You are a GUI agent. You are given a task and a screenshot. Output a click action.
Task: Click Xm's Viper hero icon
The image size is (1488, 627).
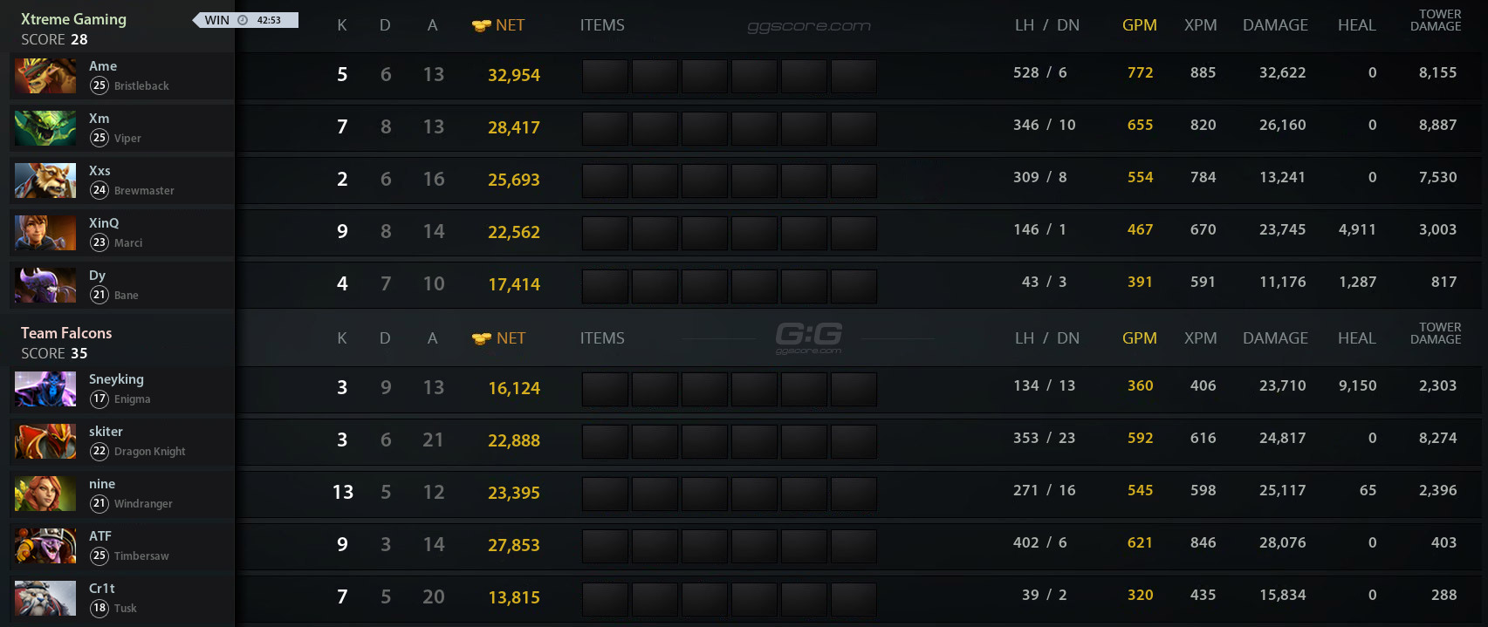coord(45,128)
